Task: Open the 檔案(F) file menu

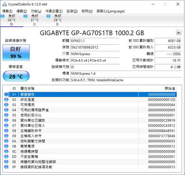Action: tap(7, 11)
